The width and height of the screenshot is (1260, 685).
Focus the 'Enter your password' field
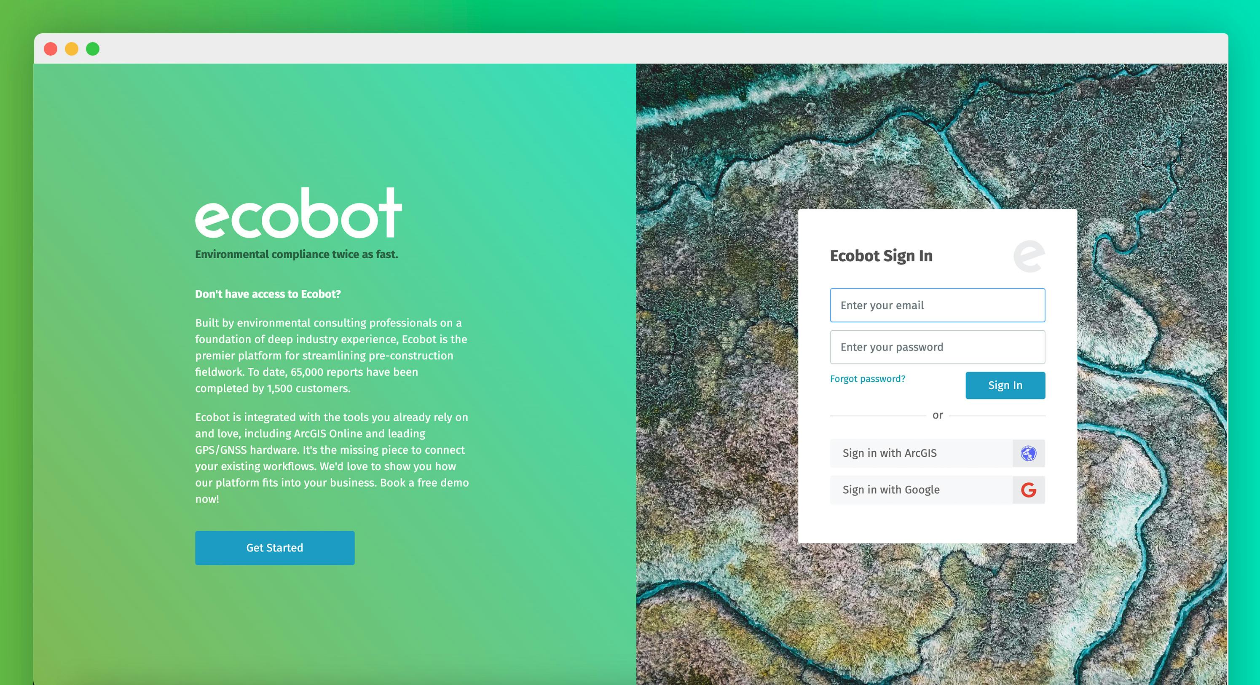click(x=937, y=347)
